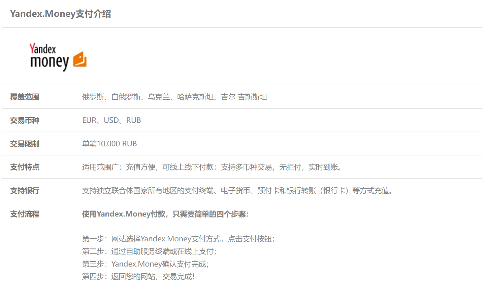The image size is (483, 284).
Task: Click the '第一步' step line
Action: [179, 239]
